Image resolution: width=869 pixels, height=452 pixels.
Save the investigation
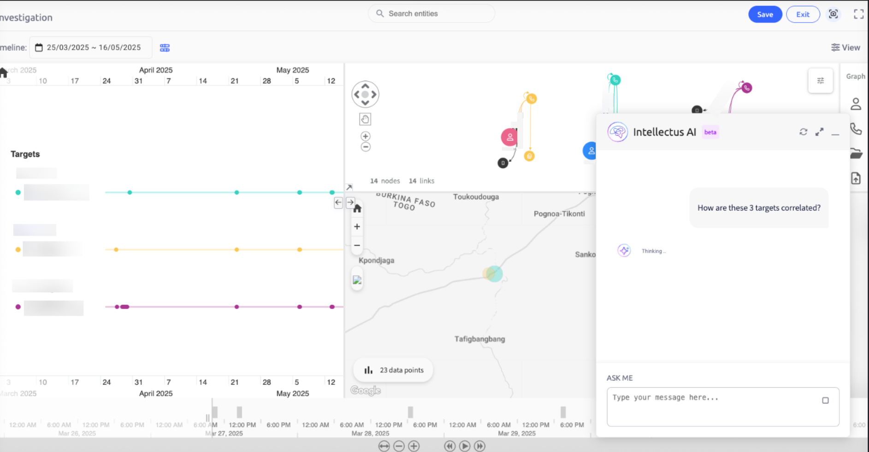tap(765, 14)
